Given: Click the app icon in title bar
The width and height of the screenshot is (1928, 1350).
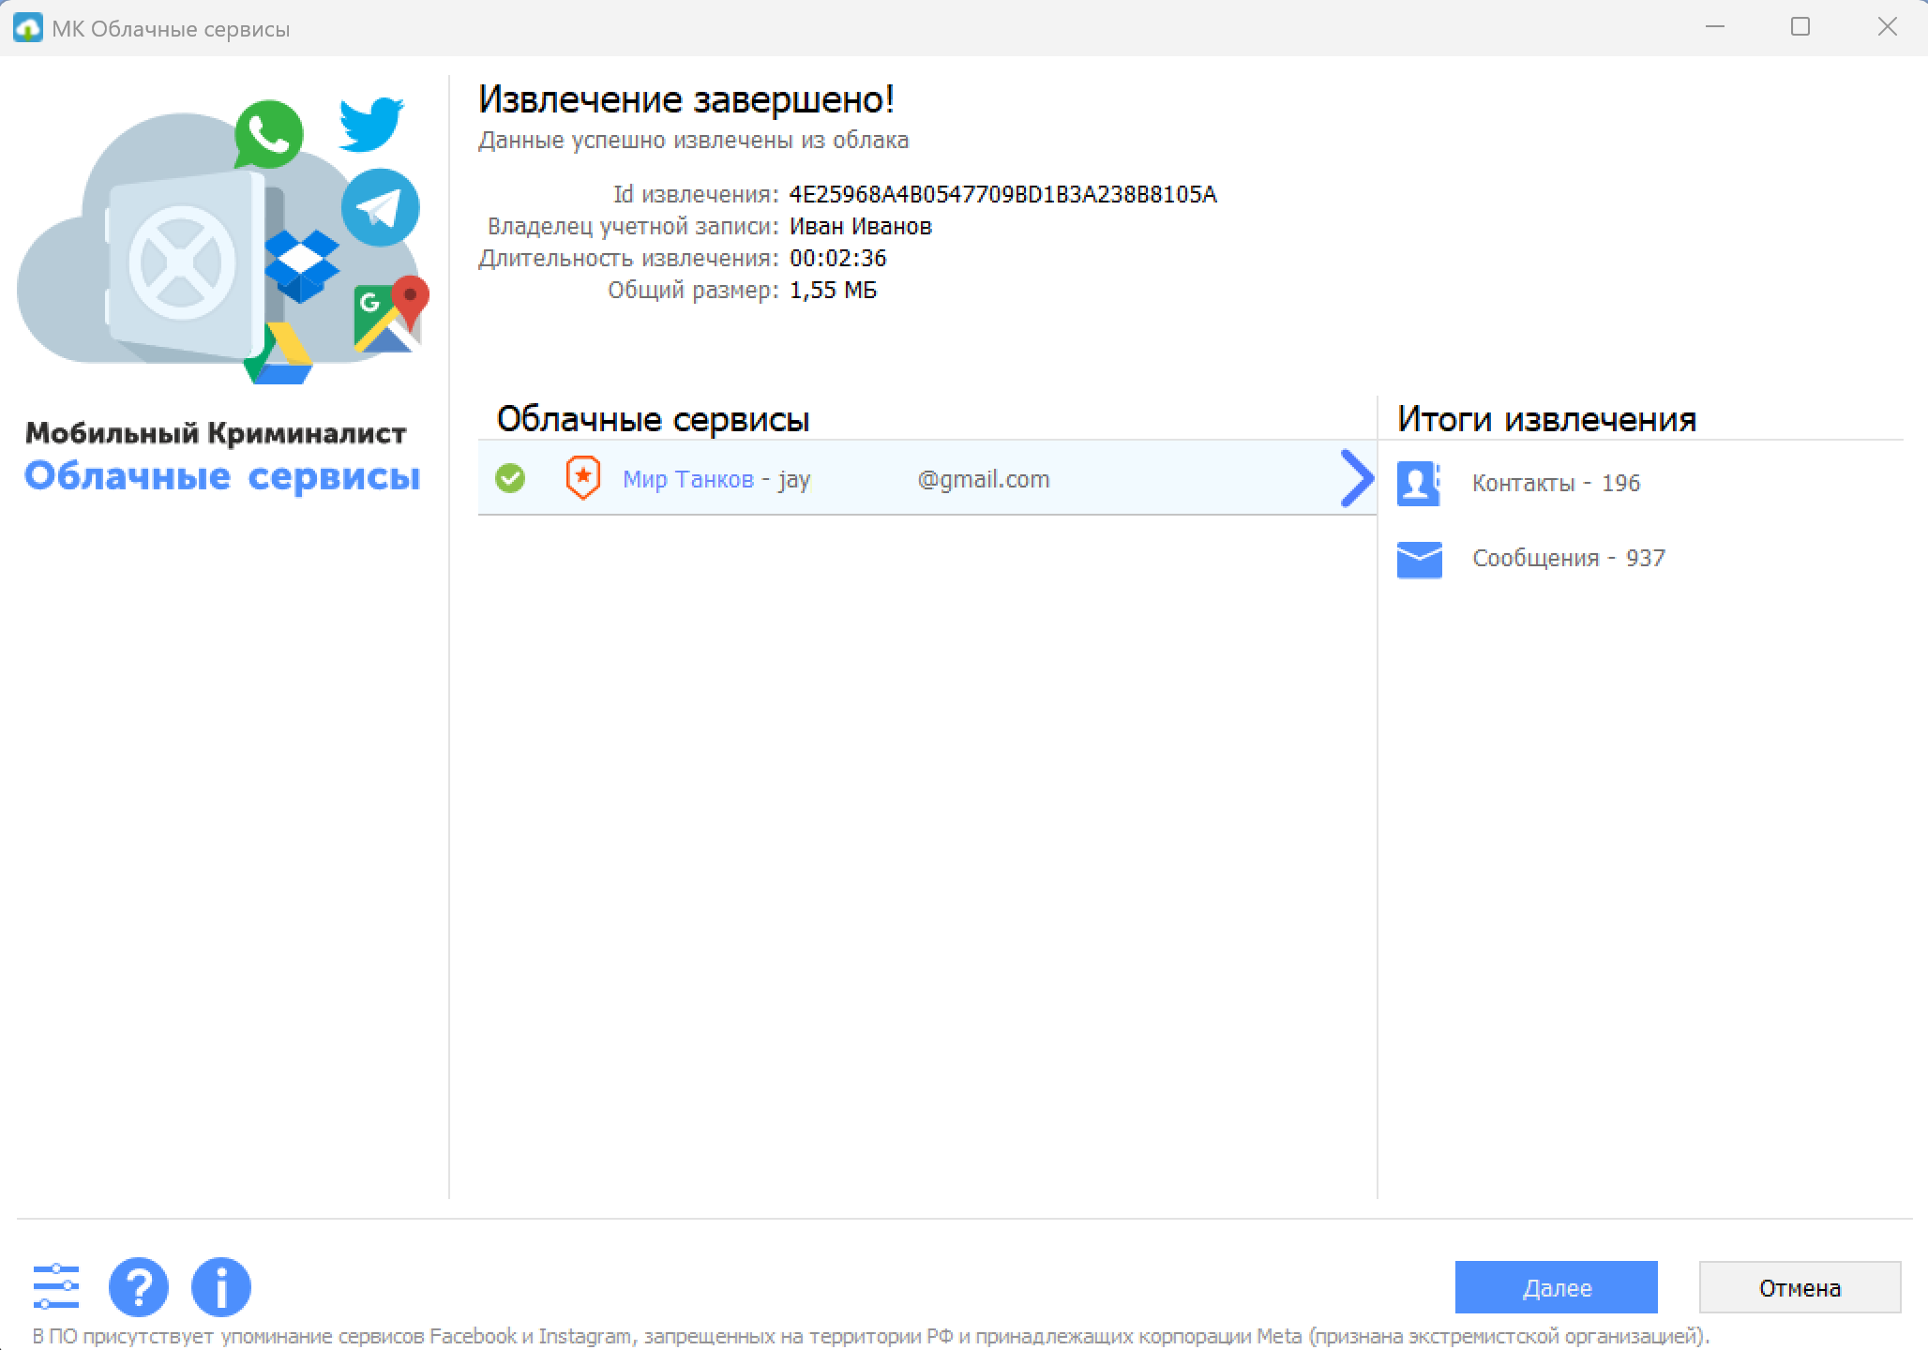Looking at the screenshot, I should 27,28.
